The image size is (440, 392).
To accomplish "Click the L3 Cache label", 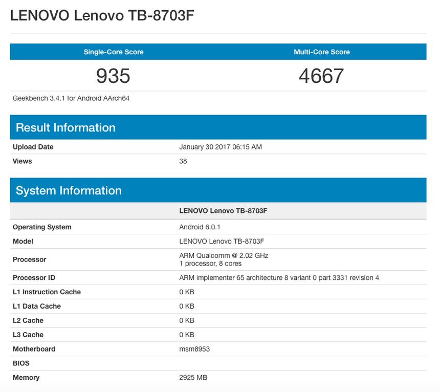I will point(28,335).
